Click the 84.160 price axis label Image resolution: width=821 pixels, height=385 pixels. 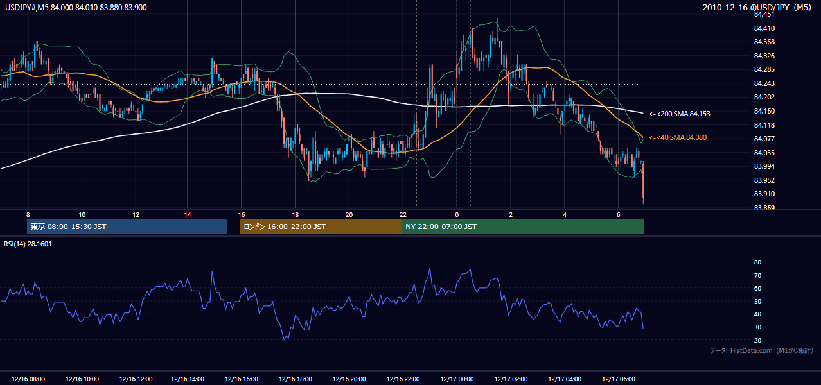[x=763, y=111]
